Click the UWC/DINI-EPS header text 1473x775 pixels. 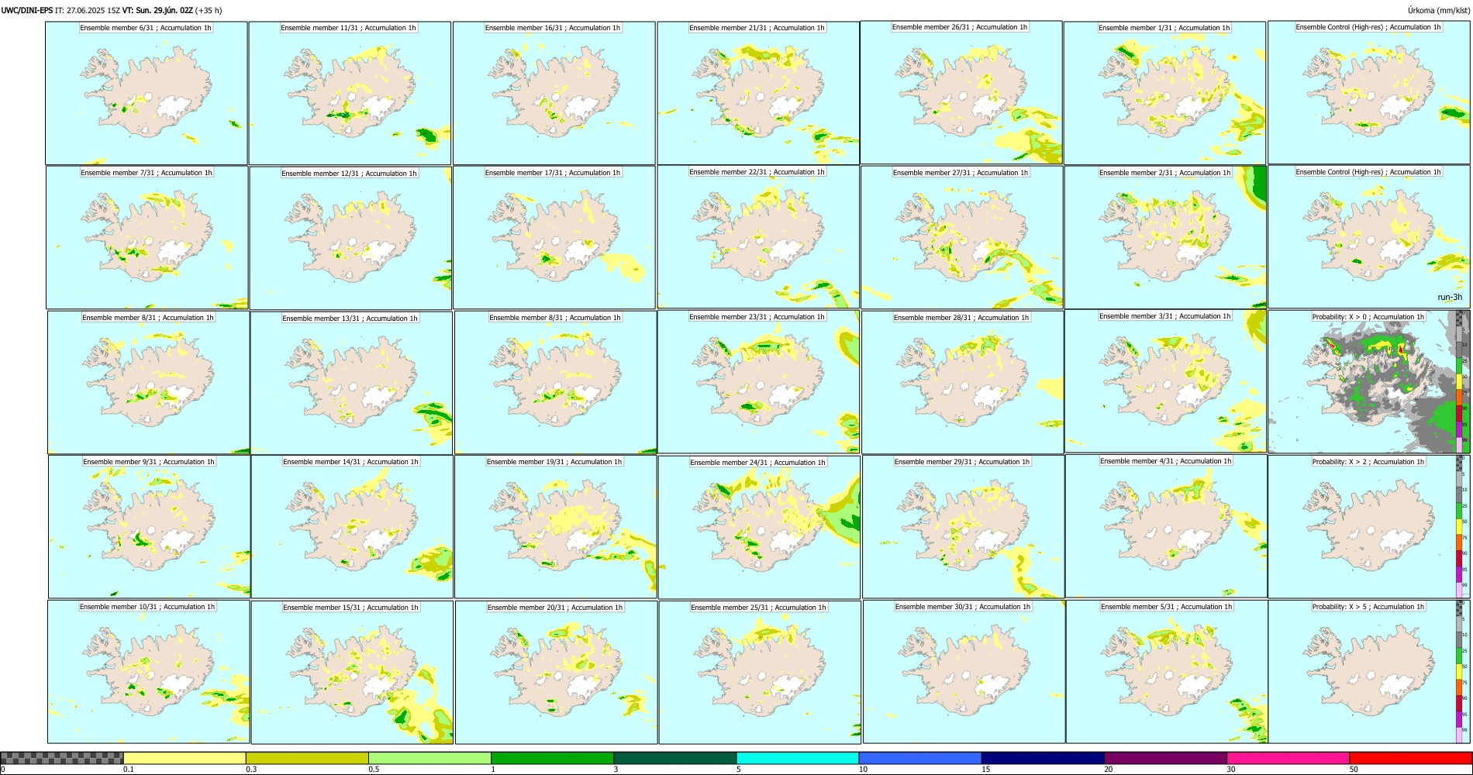point(27,10)
